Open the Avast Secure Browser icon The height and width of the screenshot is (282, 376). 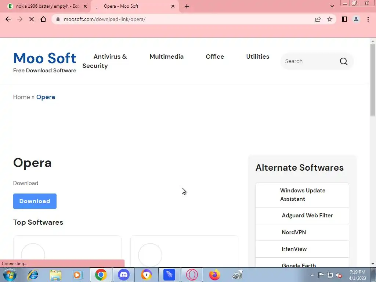(146, 275)
